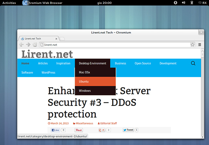The height and width of the screenshot is (145, 209).
Task: Open the gio 20:00 clock menu
Action: pyautogui.click(x=104, y=3)
